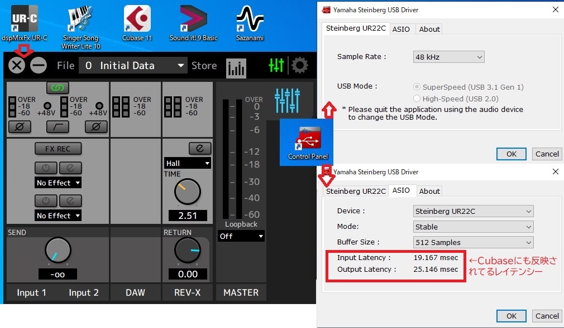Click the -oo send value field
Viewport: 564px width, 328px height.
click(58, 275)
